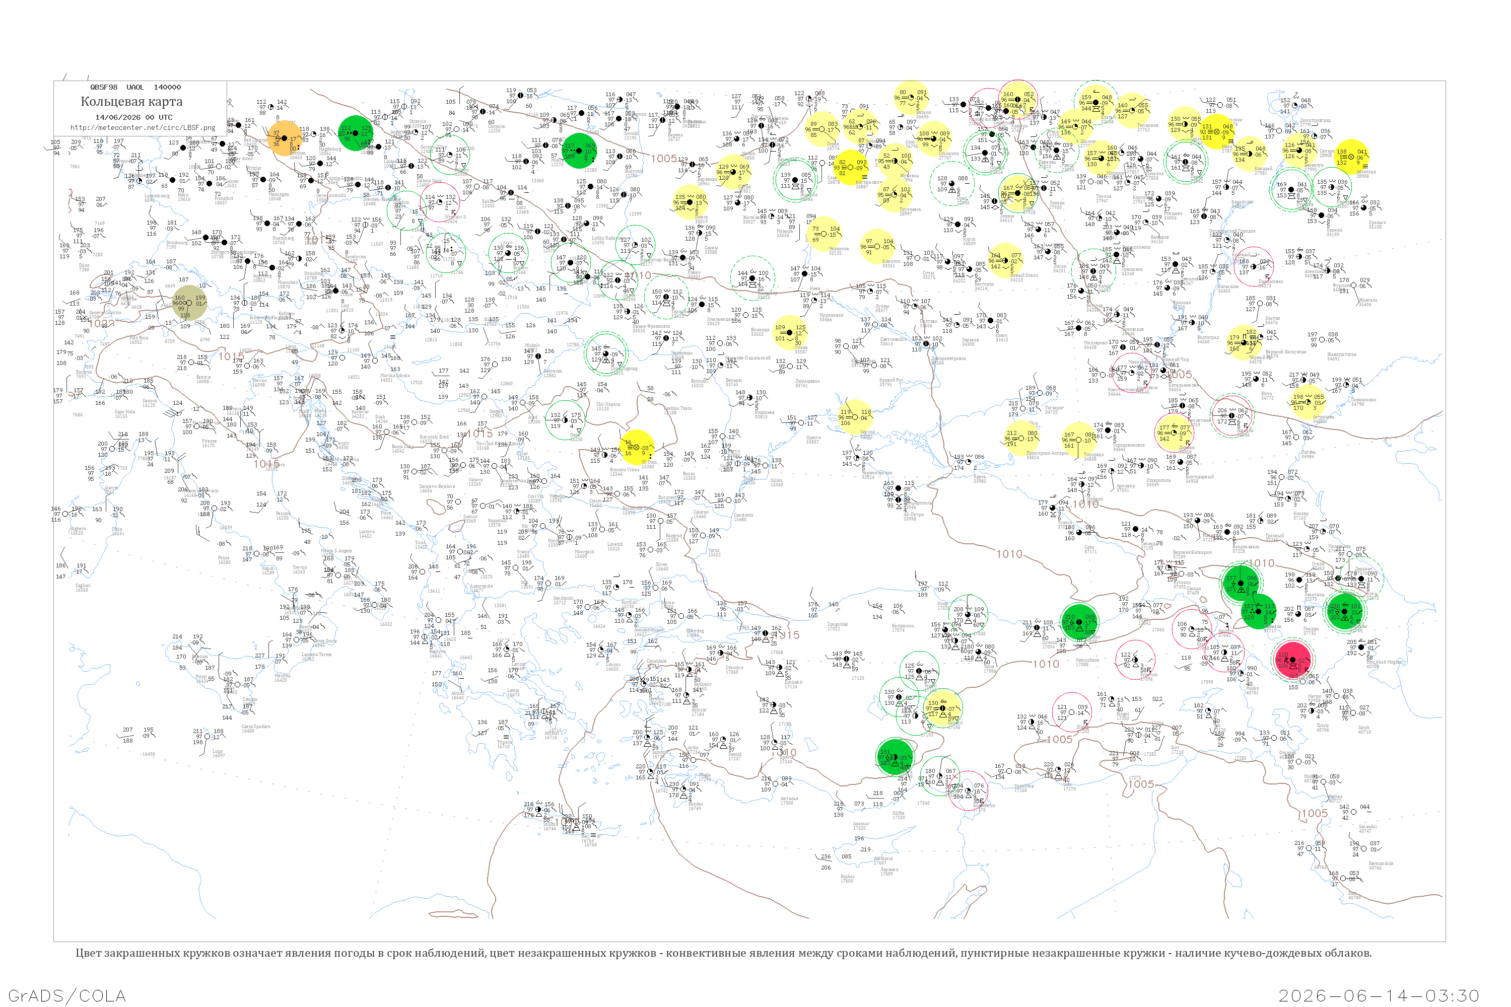The height and width of the screenshot is (1007, 1511).
Task: Click the "Gaziantep" station name
Action: pos(1024,786)
